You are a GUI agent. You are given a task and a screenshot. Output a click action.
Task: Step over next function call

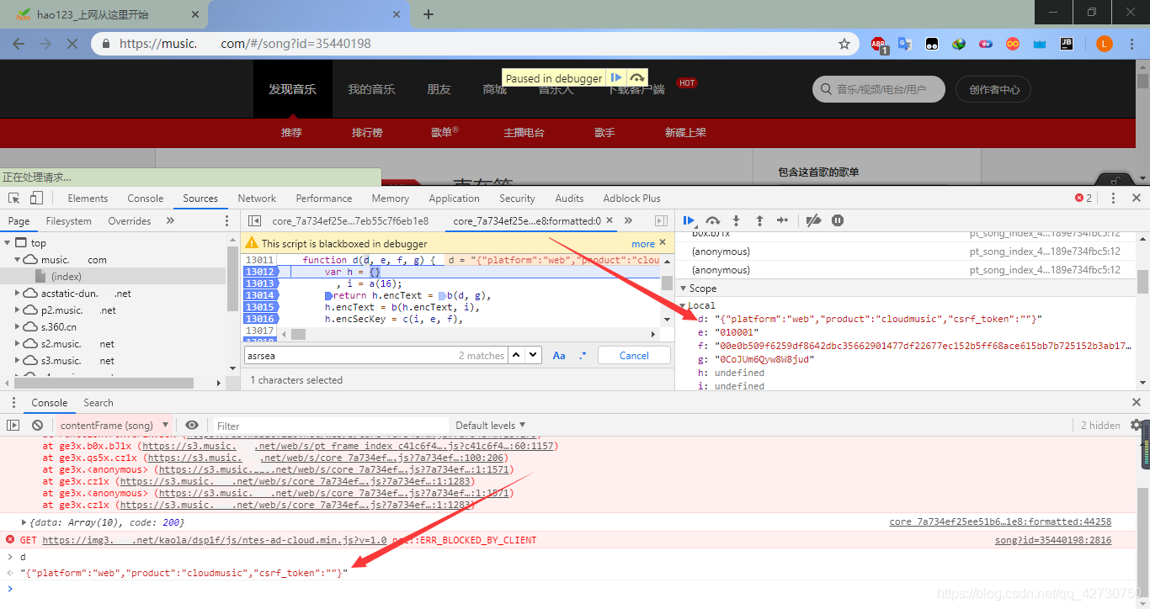pyautogui.click(x=713, y=220)
